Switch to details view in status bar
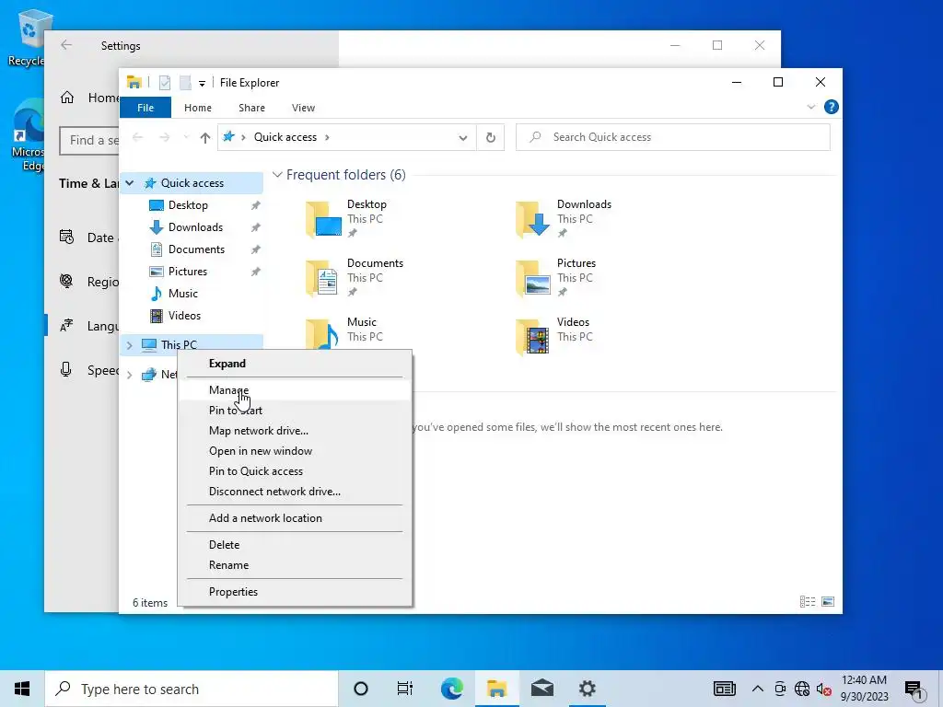Image resolution: width=943 pixels, height=707 pixels. pos(808,602)
